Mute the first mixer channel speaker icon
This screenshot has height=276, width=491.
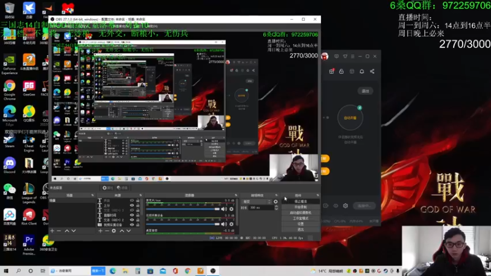pos(224,209)
